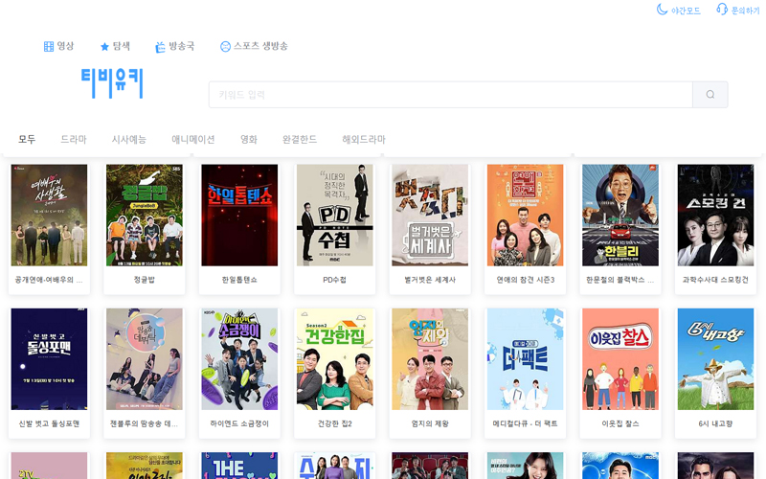This screenshot has height=479, width=766.
Task: Go to the 영상 section
Action: coord(65,46)
